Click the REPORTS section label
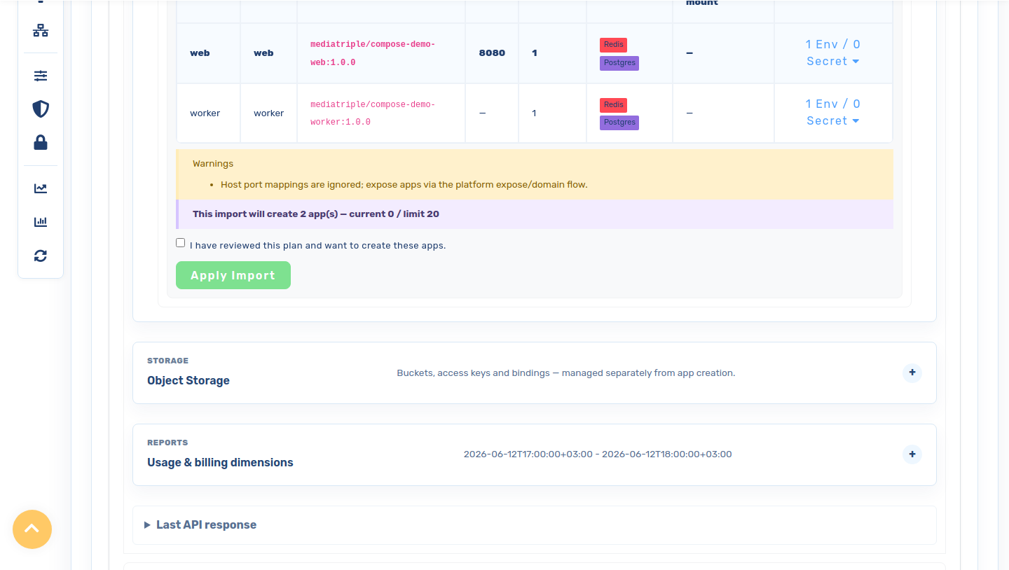The width and height of the screenshot is (1009, 570). click(167, 443)
